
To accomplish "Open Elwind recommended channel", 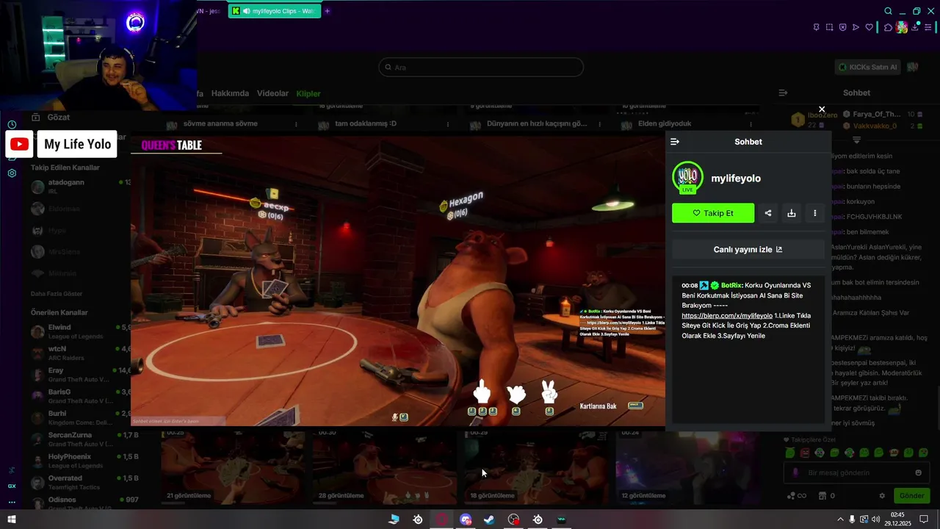I will pos(81,331).
